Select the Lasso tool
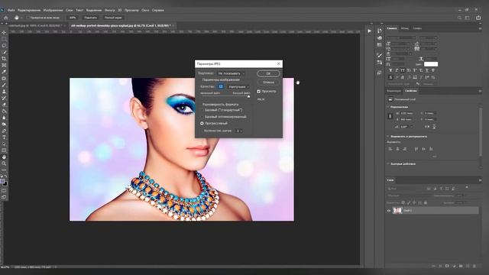This screenshot has height=275, width=489. click(4, 46)
